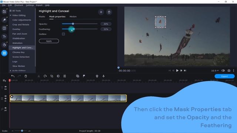Image resolution: width=237 pixels, height=133 pixels.
Task: Open the Help menu
Action: [x=47, y=5]
